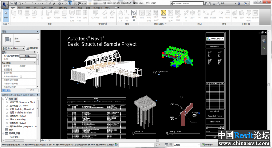This screenshot has width=272, height=148.
Task: Select the highlighted Area (面积) tool
Action: (x=164, y=15)
